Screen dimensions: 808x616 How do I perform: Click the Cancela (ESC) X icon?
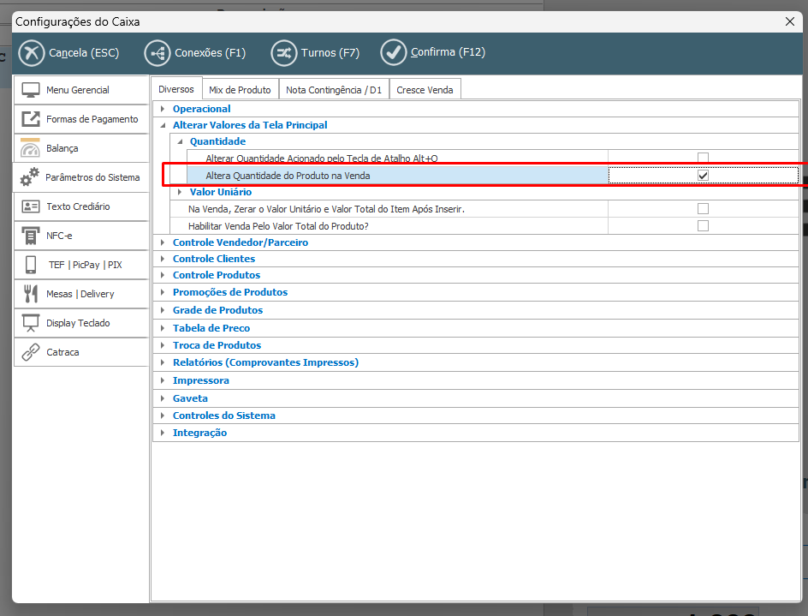pyautogui.click(x=32, y=53)
